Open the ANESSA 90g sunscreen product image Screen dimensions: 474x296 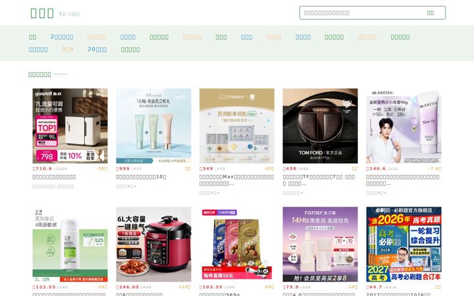tap(404, 126)
